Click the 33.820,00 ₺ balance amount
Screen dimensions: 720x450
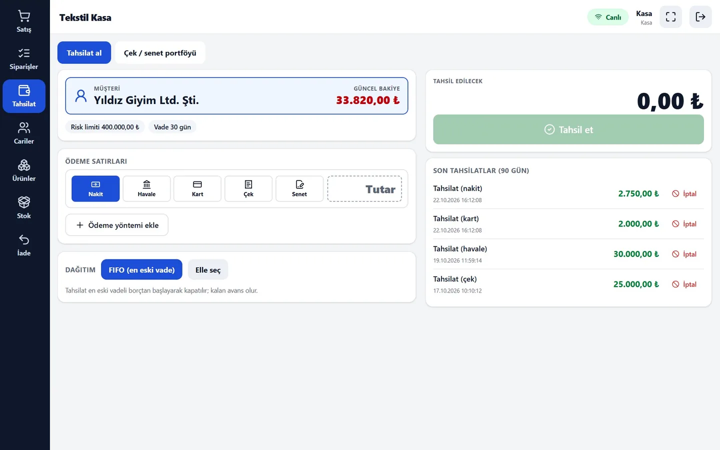click(x=368, y=100)
